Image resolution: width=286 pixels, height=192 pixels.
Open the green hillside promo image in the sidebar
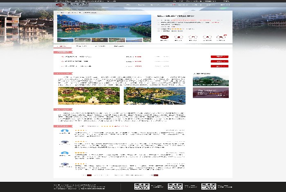tap(210, 80)
